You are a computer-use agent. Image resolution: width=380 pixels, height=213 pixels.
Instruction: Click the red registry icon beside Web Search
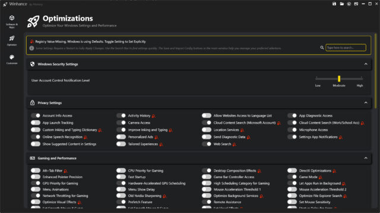pos(234,144)
